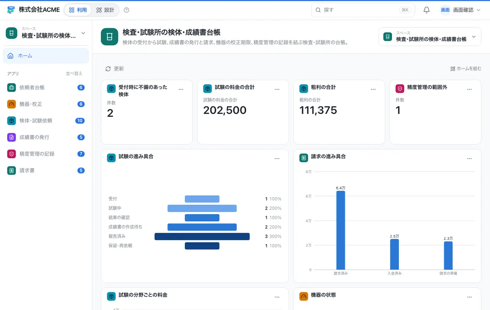Expand the sidebar space selector chevron
This screenshot has width=490, height=310.
83,33
